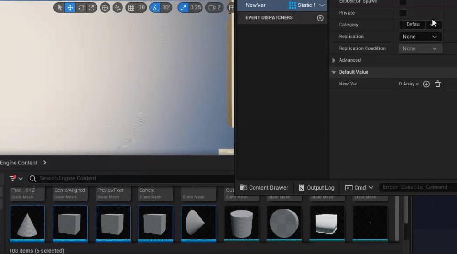Select the cone static mesh thumbnail
Image resolution: width=457 pixels, height=254 pixels.
pyautogui.click(x=27, y=223)
